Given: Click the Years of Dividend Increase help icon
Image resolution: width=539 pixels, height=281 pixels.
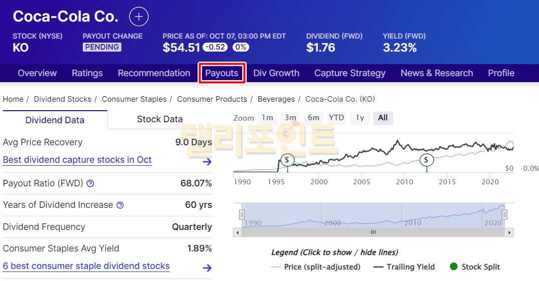Looking at the screenshot, I should coord(120,205).
